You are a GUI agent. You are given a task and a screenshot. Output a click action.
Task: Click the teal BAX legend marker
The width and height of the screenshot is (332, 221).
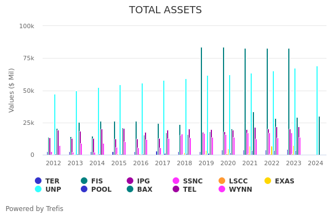coord(130,189)
